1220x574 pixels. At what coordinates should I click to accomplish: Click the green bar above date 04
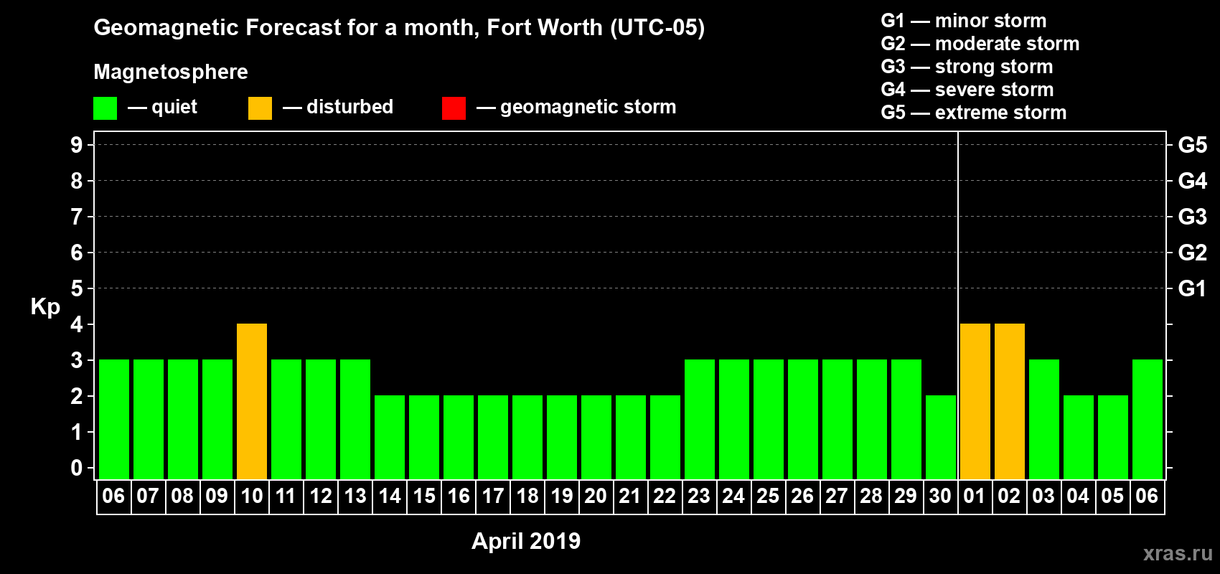1079,437
